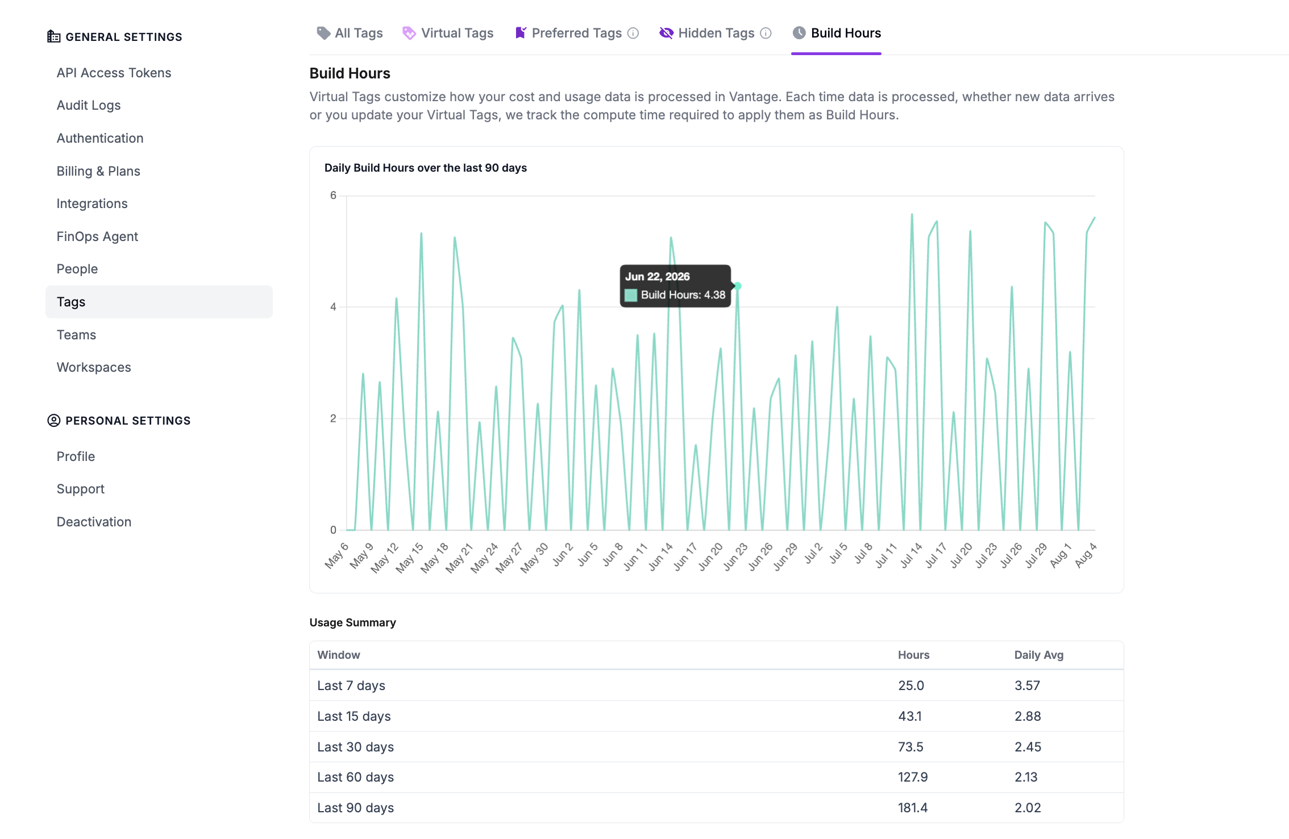Open the People settings page

point(77,269)
